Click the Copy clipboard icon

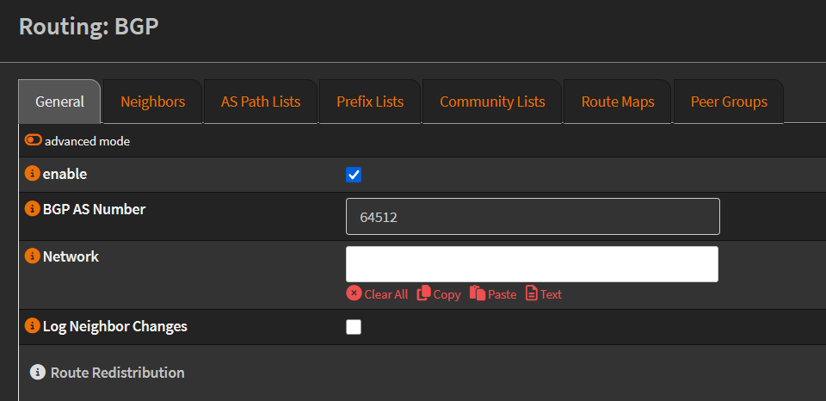click(423, 293)
